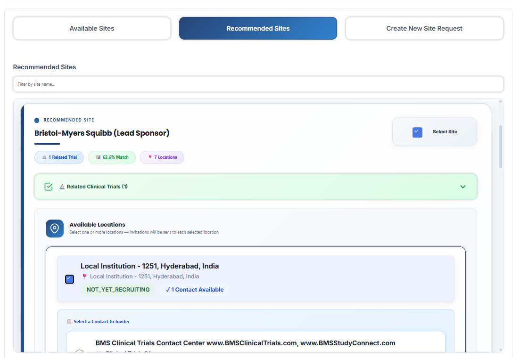Click the scrollbar down arrow on the site card
Viewport: 520px width, 358px height.
coord(500,350)
